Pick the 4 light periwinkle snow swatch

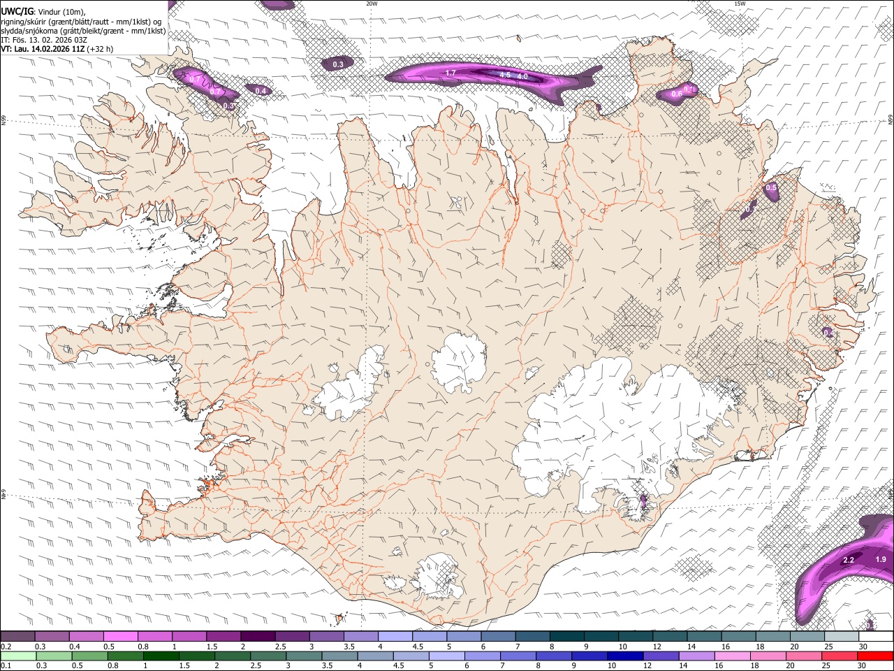(x=394, y=637)
